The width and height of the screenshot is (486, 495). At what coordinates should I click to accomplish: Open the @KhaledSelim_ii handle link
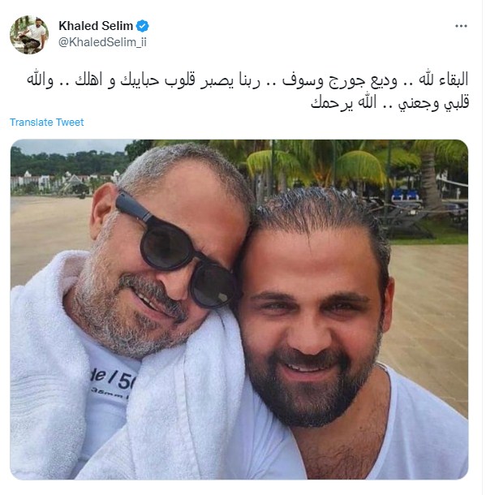pos(102,42)
